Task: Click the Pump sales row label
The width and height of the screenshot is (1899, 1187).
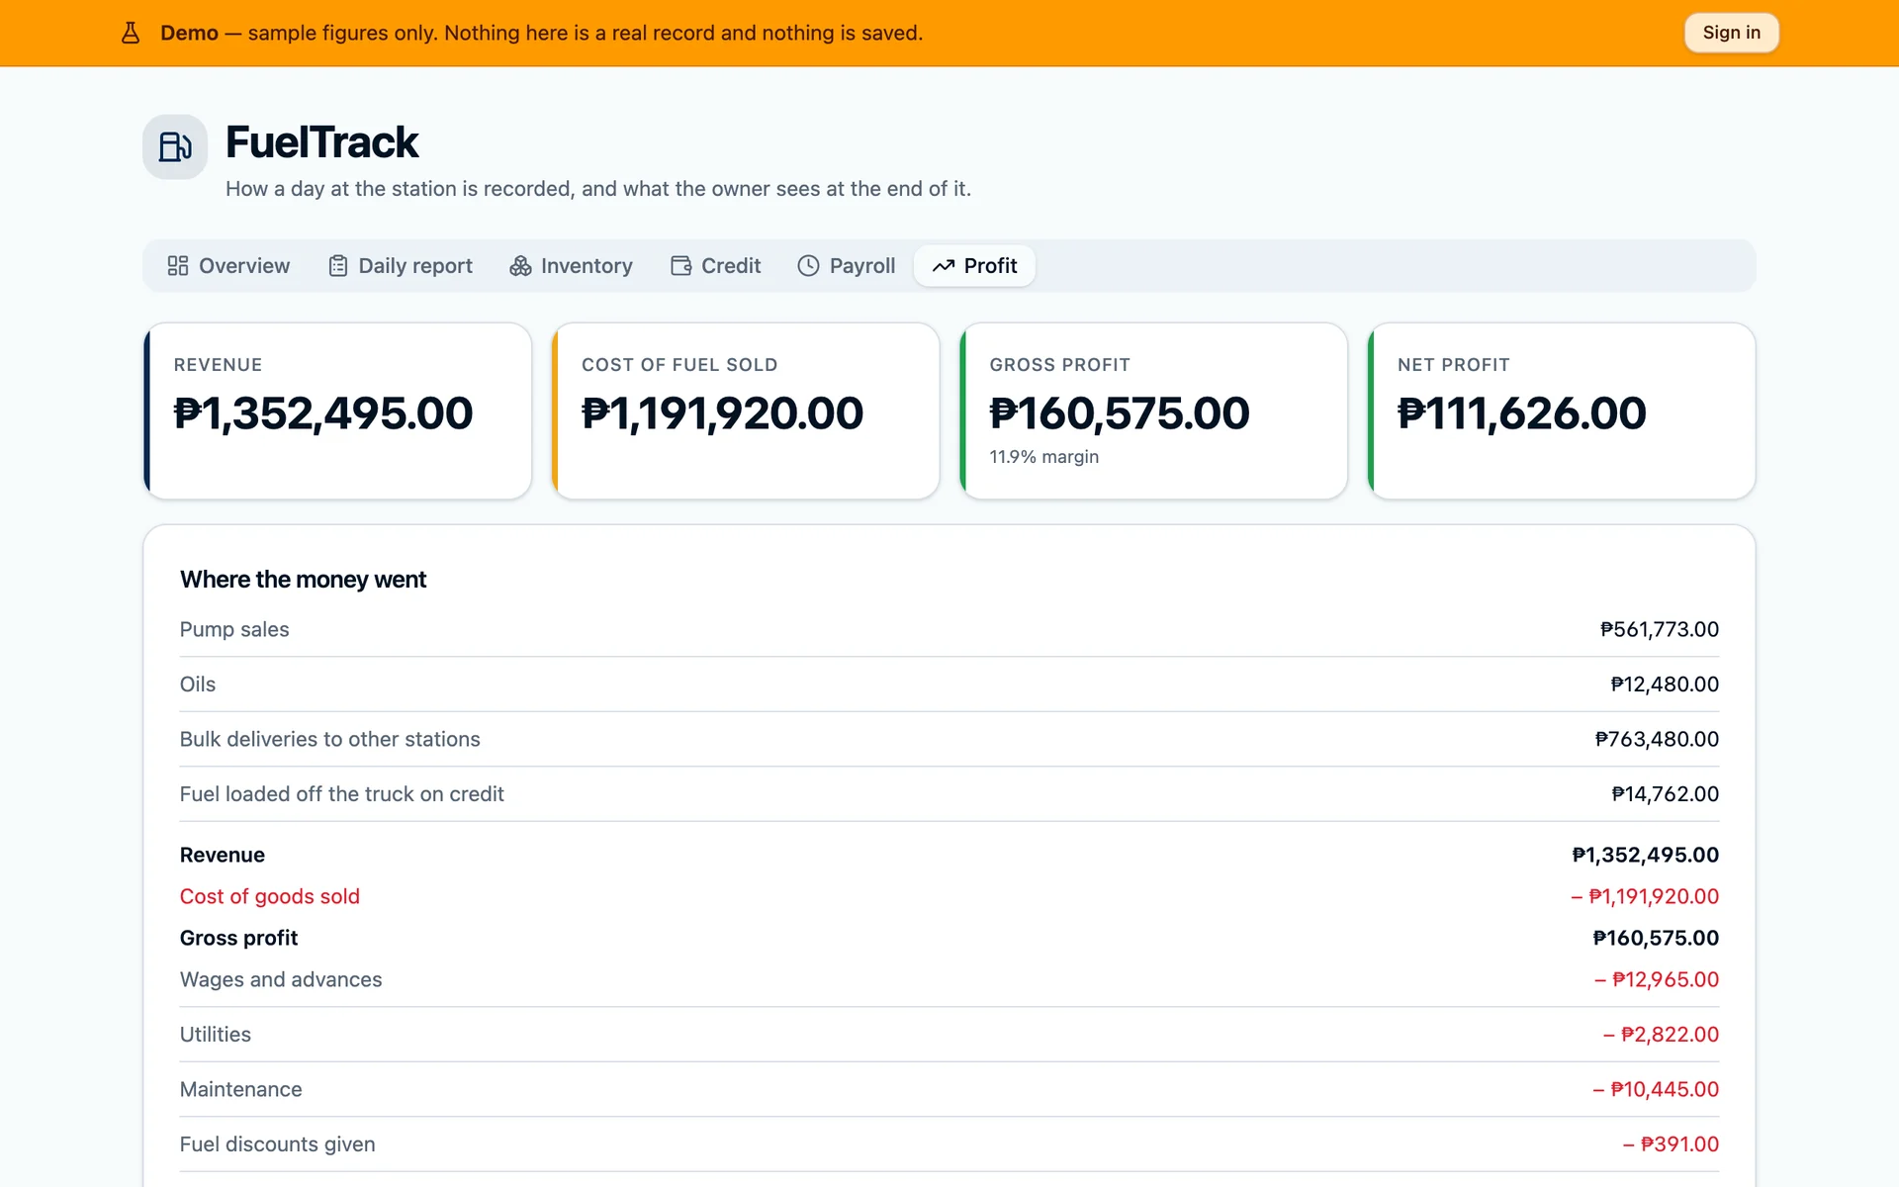Action: tap(234, 629)
